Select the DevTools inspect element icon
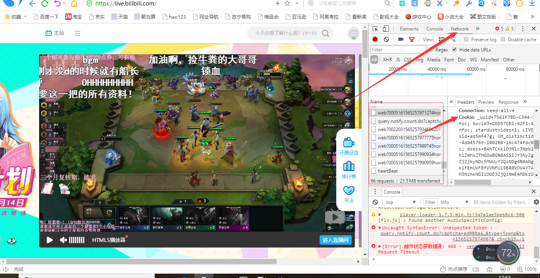Screen dimensions: 540x278 point(375,29)
